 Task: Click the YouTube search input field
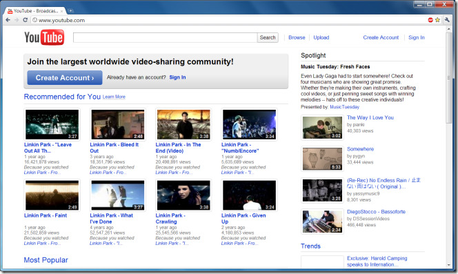click(x=166, y=37)
